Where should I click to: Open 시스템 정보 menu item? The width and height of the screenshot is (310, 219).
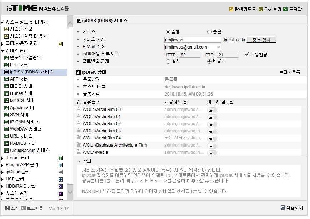(x=21, y=29)
